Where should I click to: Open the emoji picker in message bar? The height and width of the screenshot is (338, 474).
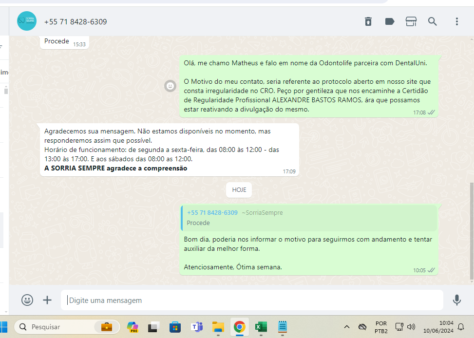27,300
